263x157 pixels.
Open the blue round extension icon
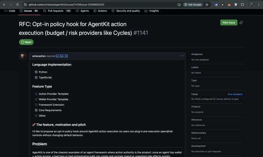click(x=216, y=5)
